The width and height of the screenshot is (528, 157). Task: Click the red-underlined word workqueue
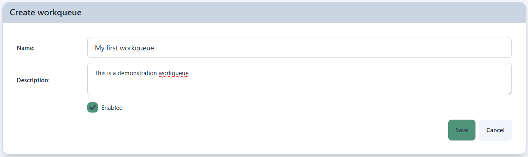[173, 73]
